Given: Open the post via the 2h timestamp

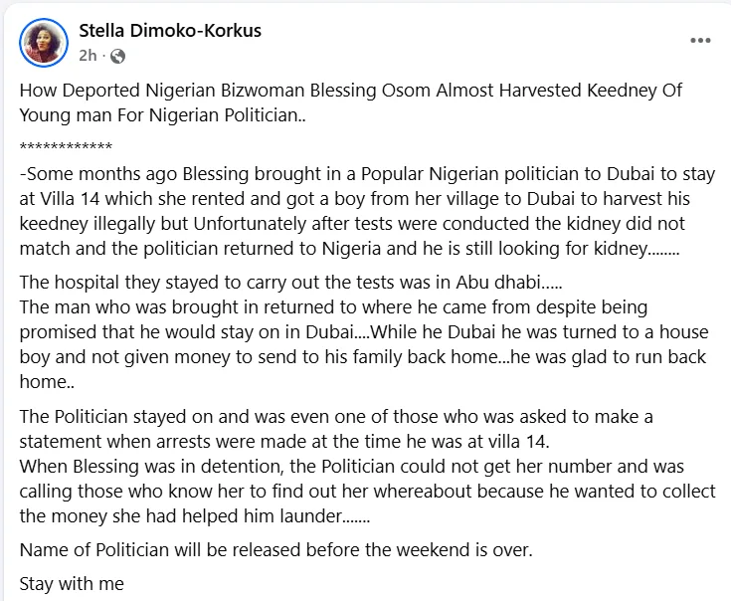Looking at the screenshot, I should pos(87,56).
